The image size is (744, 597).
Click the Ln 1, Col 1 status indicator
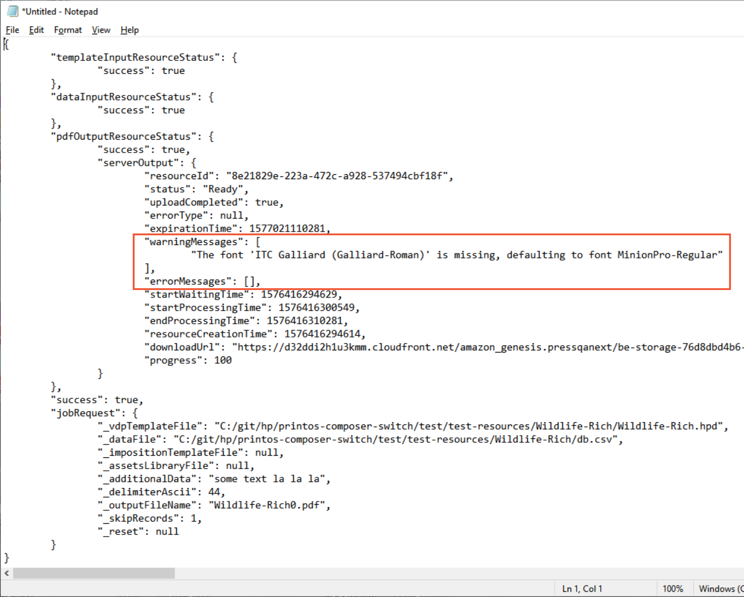click(x=582, y=589)
